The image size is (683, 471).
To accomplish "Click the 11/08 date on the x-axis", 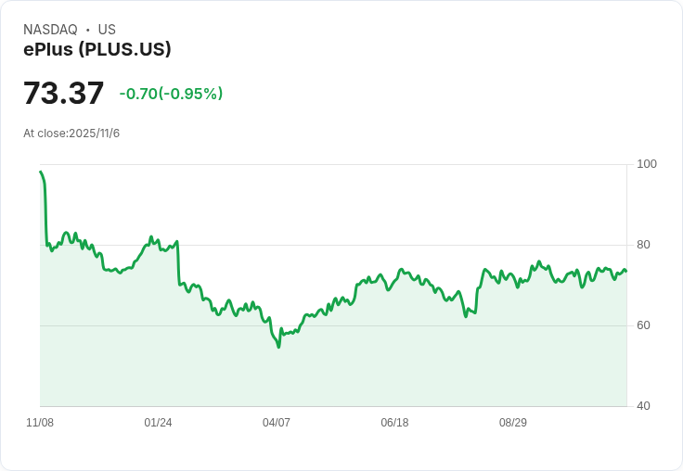I will [x=40, y=423].
